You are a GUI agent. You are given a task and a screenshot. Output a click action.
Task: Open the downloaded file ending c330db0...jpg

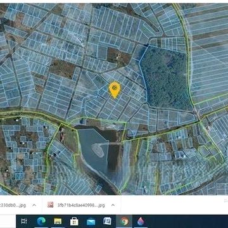[13, 205]
